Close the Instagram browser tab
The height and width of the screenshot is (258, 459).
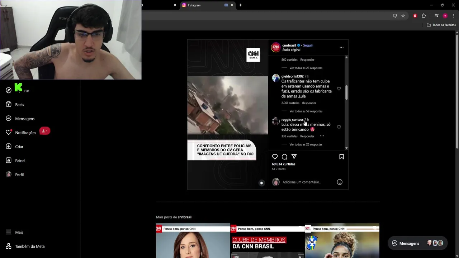[232, 5]
